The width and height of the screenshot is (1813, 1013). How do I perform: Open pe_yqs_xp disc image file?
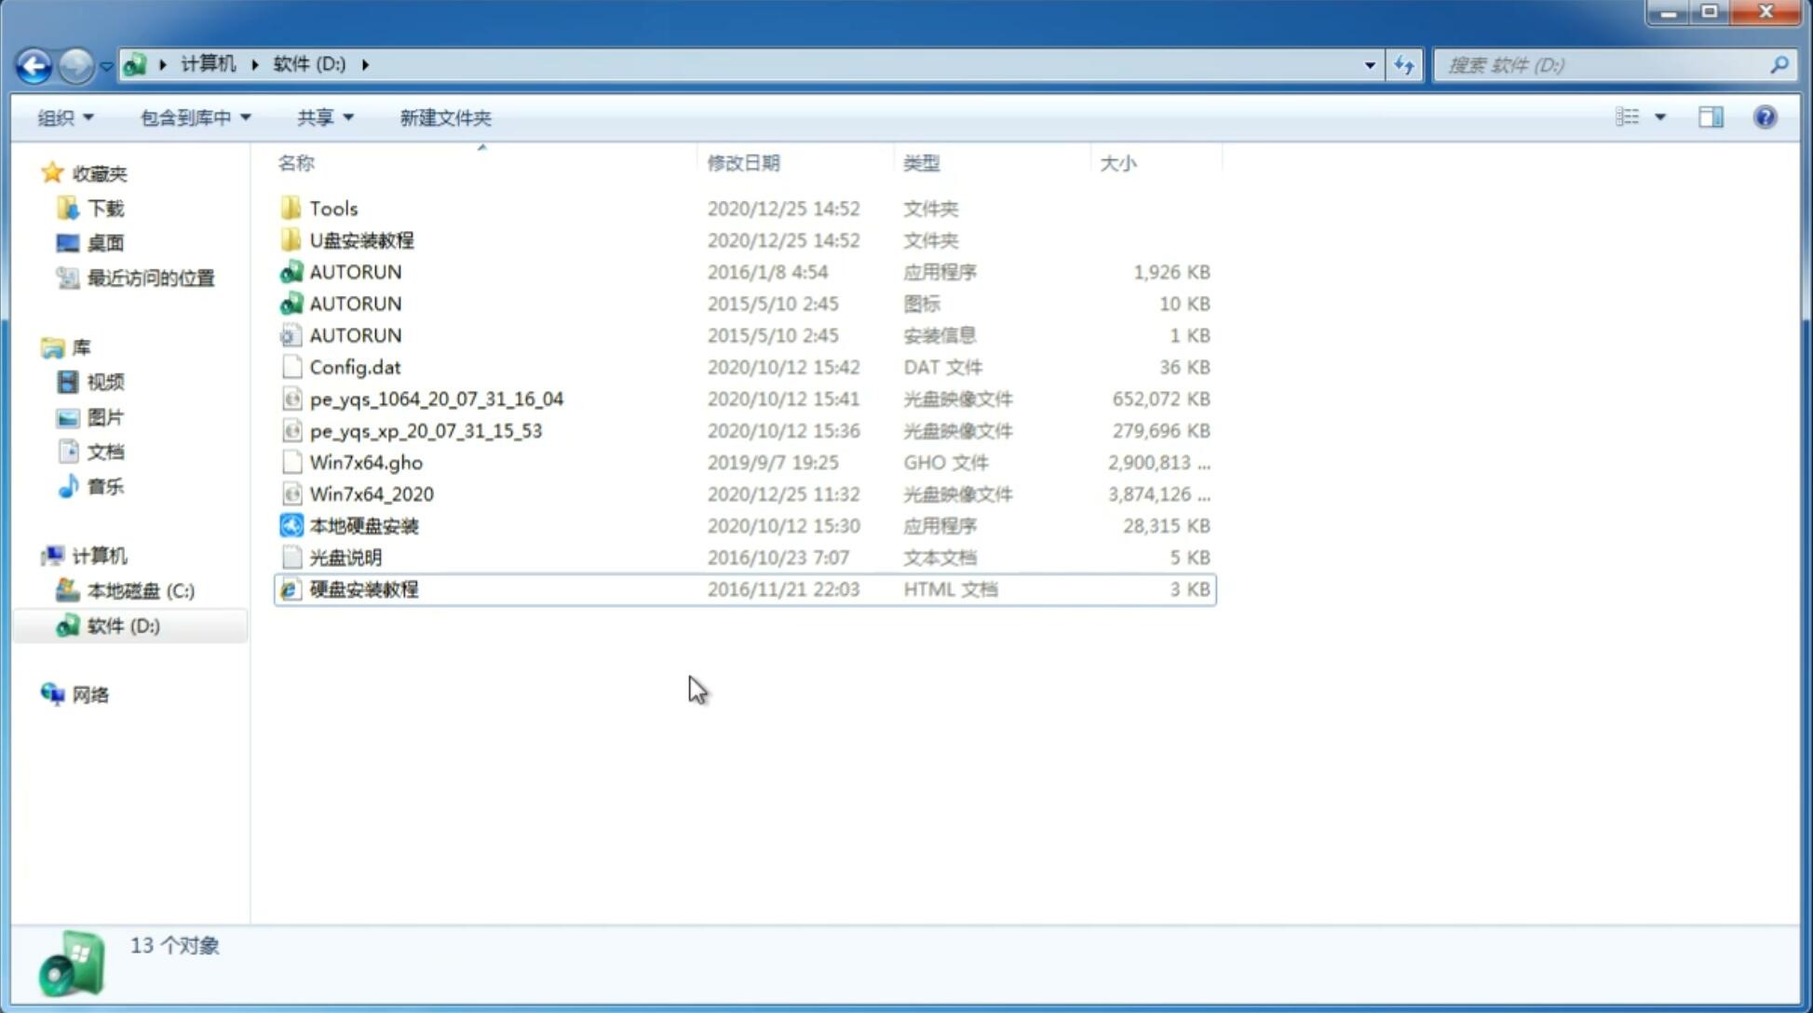coord(426,430)
